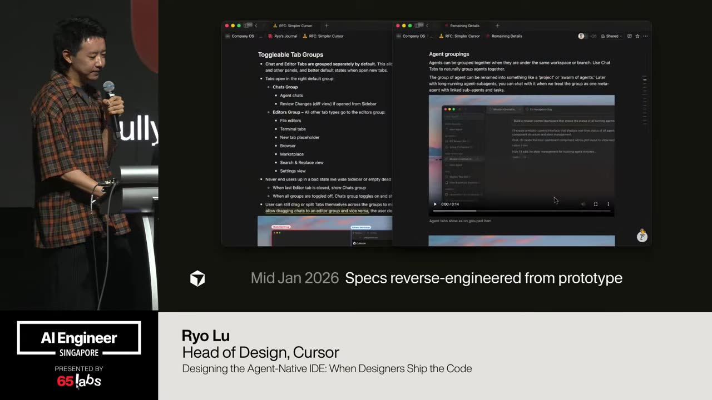Expand collapsed breadcrumb ellipsis in right window
Viewport: 712px width, 400px height.
click(432, 36)
